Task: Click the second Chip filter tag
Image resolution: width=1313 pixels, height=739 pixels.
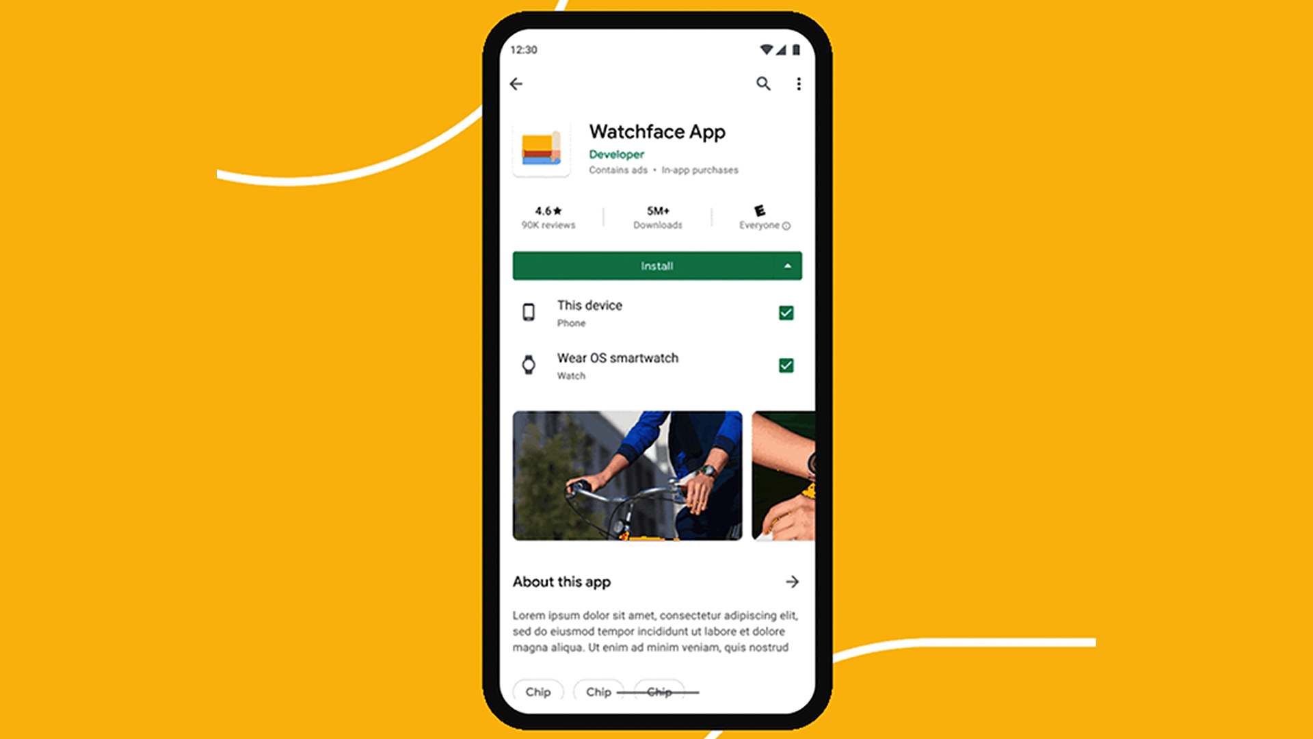Action: click(x=595, y=691)
